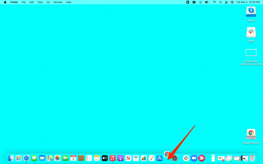Open the Apple TV app
Viewport: 263px width, 164px height.
coord(105,158)
